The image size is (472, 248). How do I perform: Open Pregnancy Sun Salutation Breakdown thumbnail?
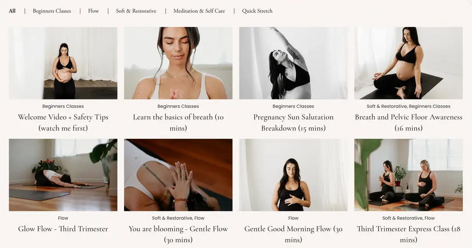point(293,63)
